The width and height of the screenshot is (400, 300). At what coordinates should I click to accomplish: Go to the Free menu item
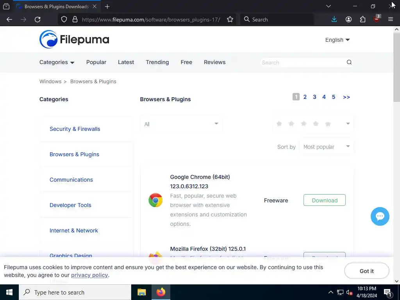tap(186, 62)
